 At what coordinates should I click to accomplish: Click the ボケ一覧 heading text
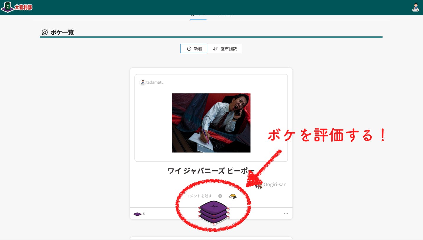62,33
